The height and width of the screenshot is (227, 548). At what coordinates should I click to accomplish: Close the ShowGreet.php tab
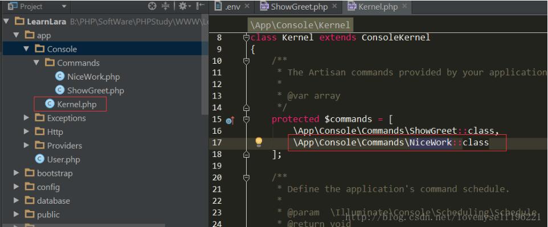(x=334, y=6)
